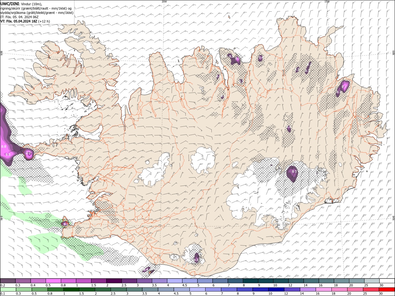Pick the rain swatch between 3 and 3.5
This screenshot has width=395, height=296.
134,290
